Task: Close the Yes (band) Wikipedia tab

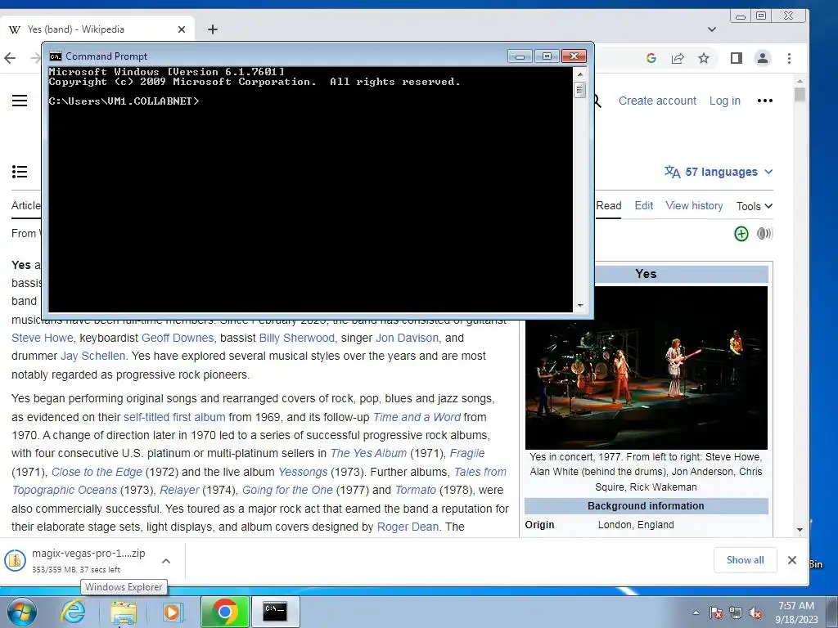Action: point(182,29)
